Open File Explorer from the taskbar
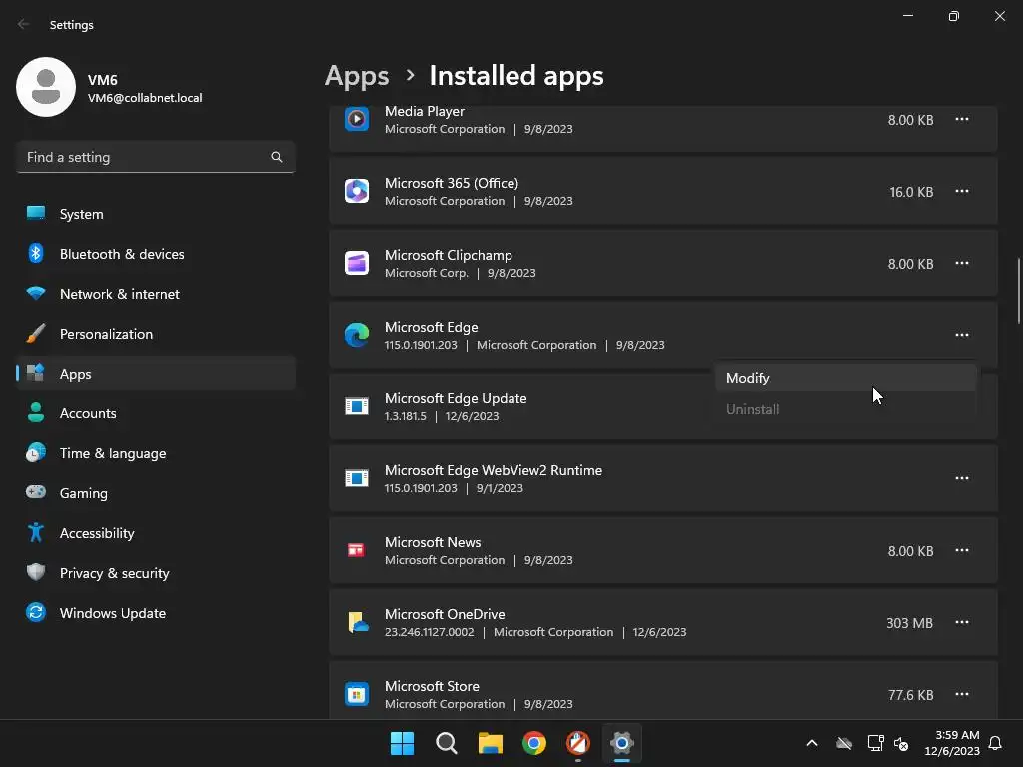Screen dimensions: 1023x767 coord(490,743)
